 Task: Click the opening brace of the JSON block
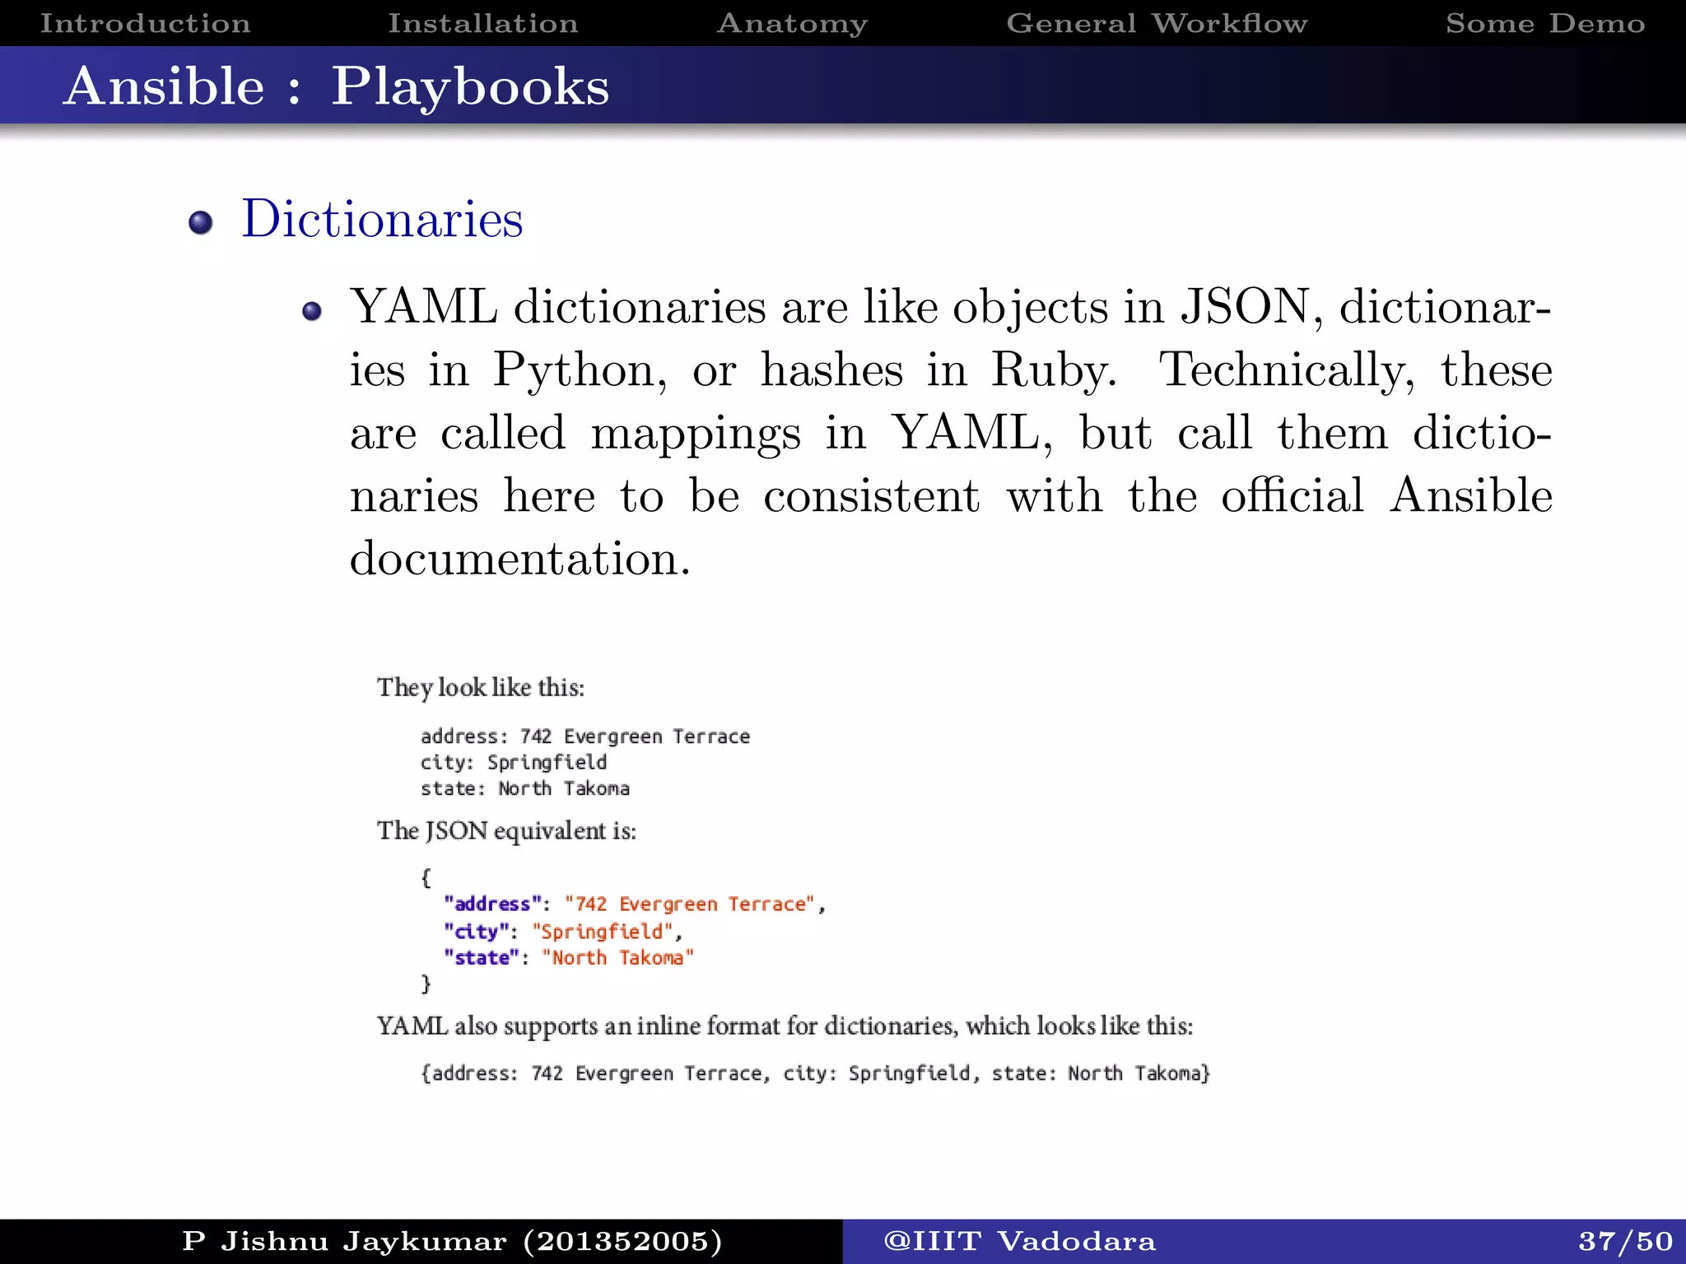pyautogui.click(x=426, y=878)
